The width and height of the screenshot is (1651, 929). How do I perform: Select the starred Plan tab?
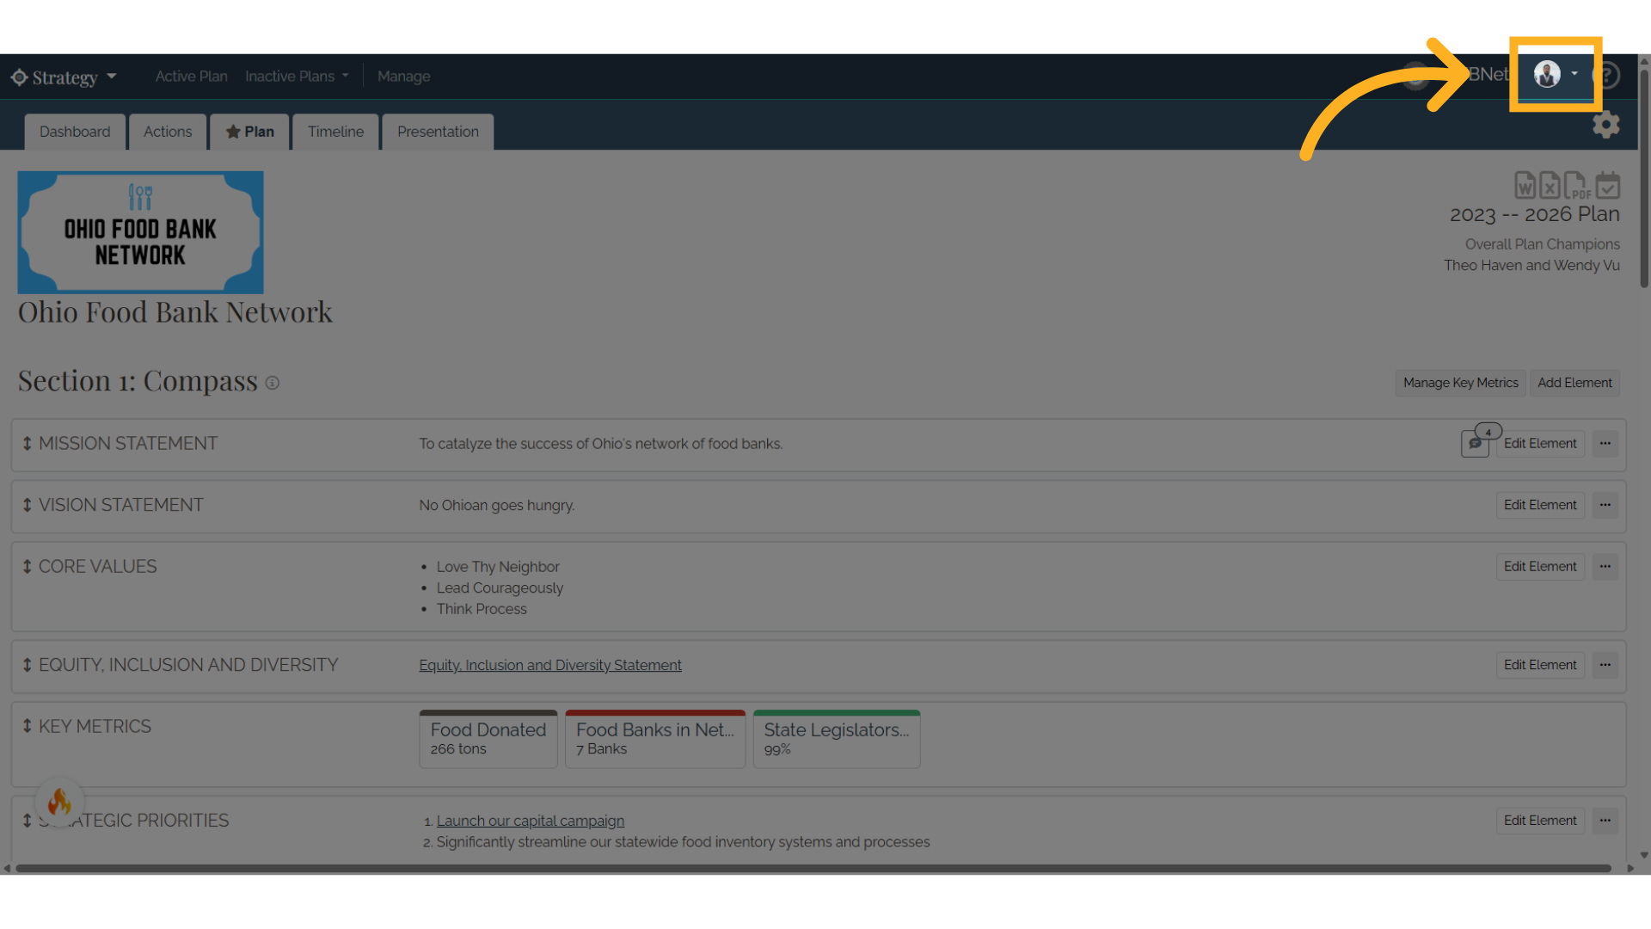coord(250,132)
